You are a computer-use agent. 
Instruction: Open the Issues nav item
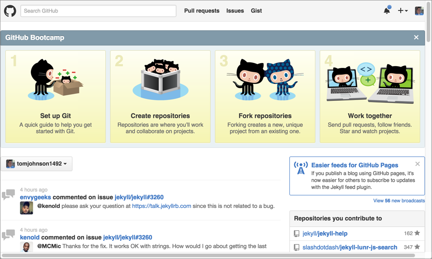click(x=235, y=11)
